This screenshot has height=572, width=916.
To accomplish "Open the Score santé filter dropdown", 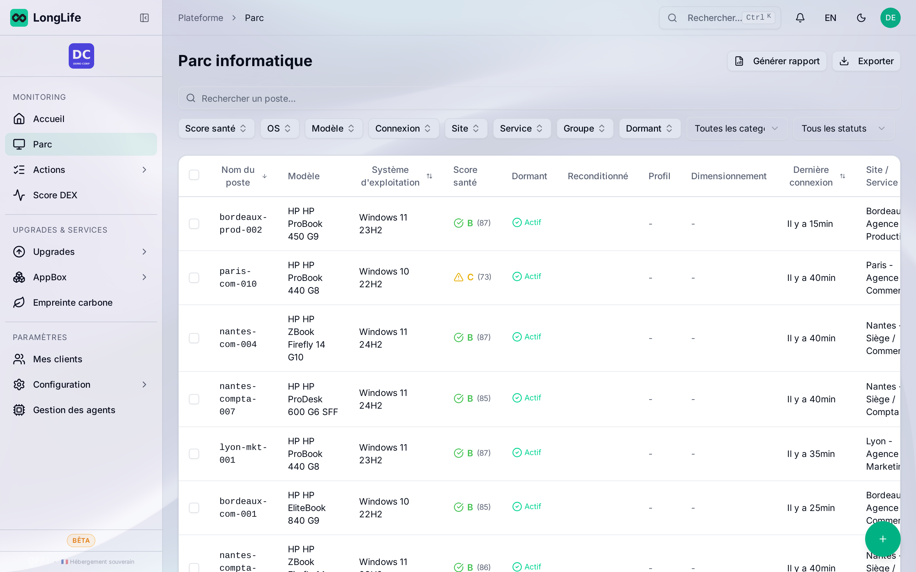I will click(x=216, y=129).
